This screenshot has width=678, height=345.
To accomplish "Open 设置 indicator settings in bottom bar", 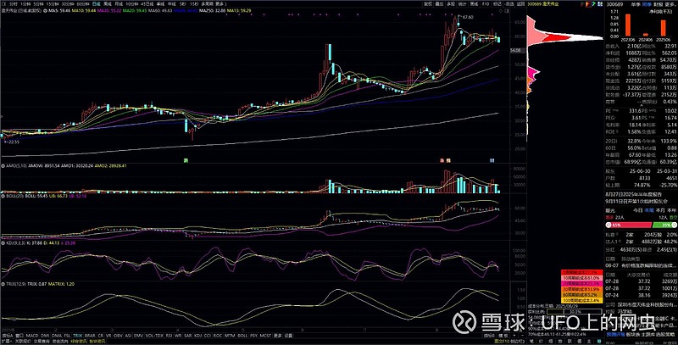I will click(288, 336).
